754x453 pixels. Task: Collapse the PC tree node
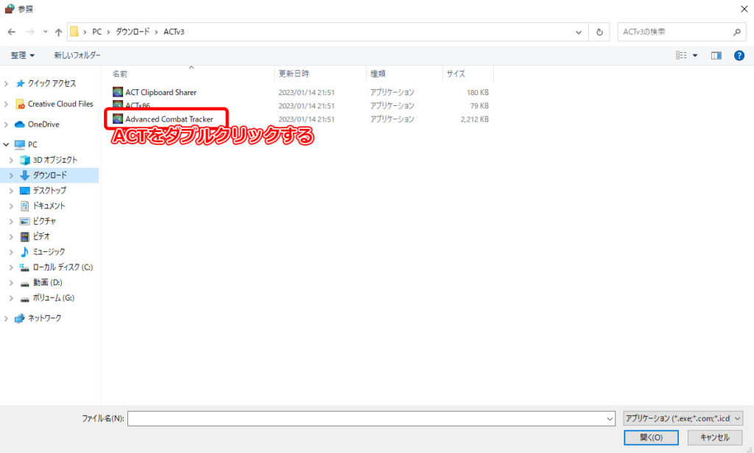(x=7, y=145)
